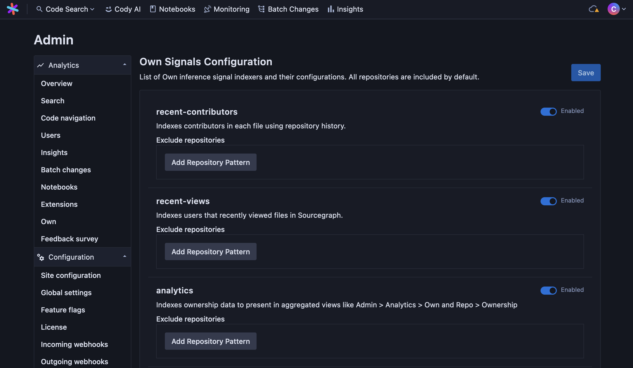Click Add Repository Pattern for analytics
The width and height of the screenshot is (633, 368).
tap(210, 341)
